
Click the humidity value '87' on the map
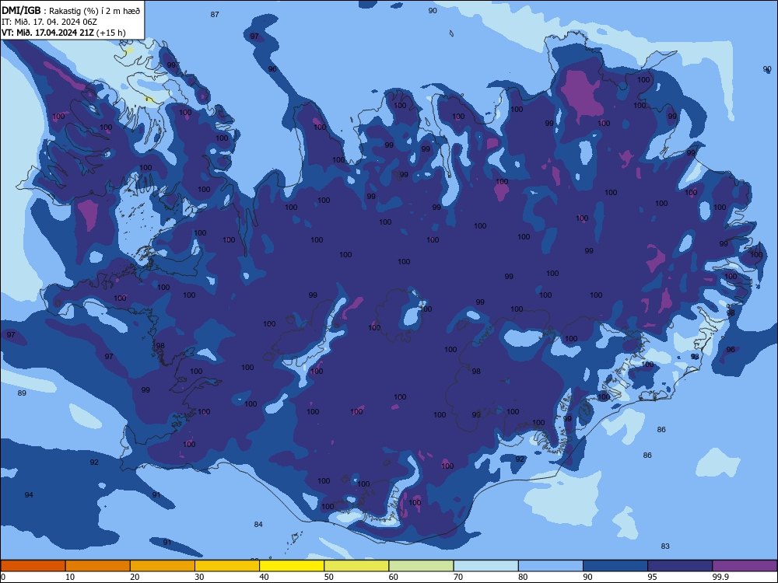[215, 14]
